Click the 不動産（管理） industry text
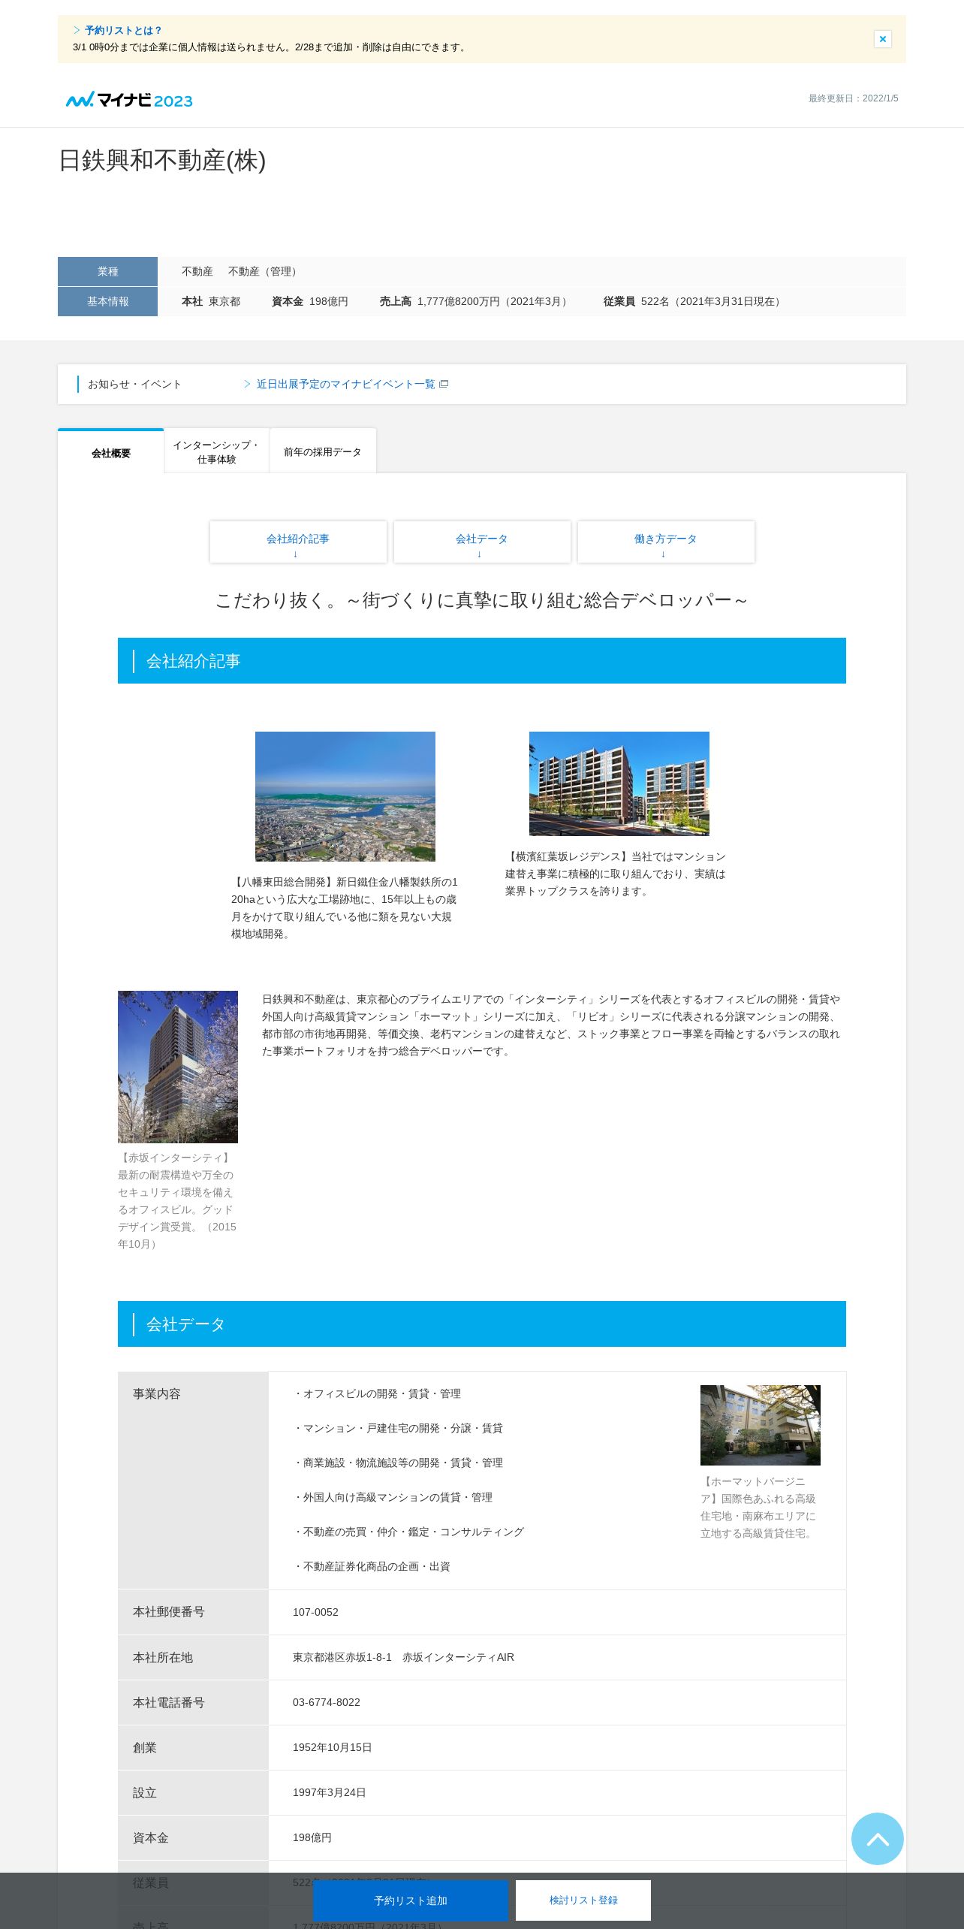The width and height of the screenshot is (964, 1929). tap(264, 271)
